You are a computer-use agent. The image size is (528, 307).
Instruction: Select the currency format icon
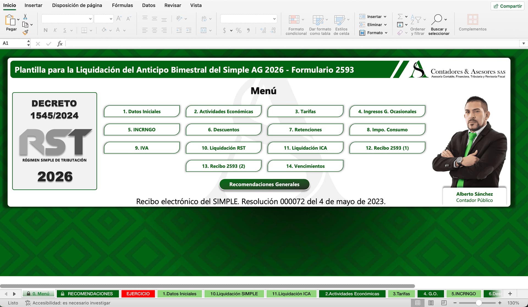225,30
